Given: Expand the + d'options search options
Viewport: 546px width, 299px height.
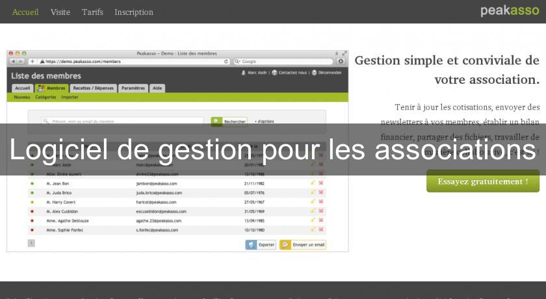Looking at the screenshot, I should pos(265,122).
